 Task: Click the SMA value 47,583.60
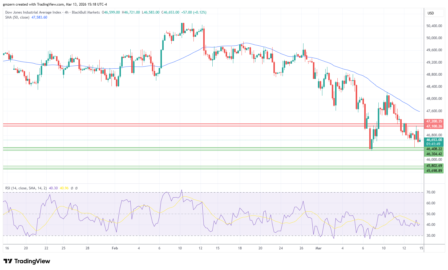[39, 17]
